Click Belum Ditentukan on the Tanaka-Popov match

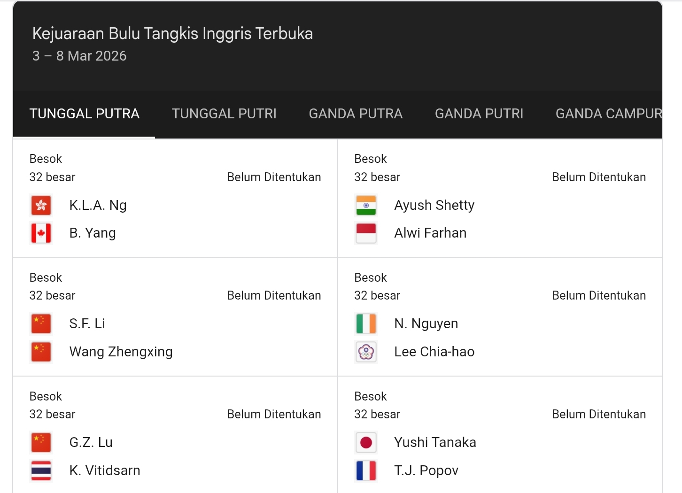(599, 414)
